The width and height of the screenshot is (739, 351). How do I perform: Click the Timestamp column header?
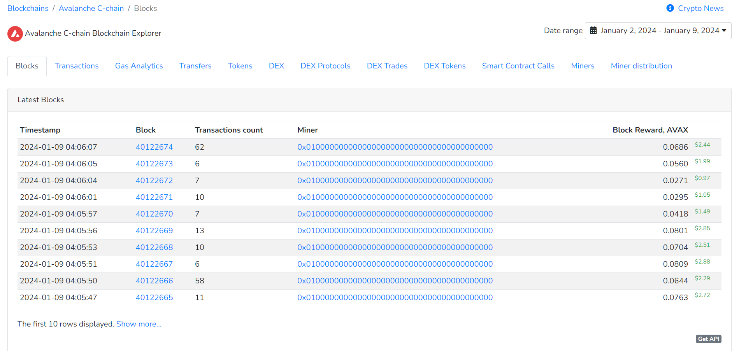pos(40,130)
